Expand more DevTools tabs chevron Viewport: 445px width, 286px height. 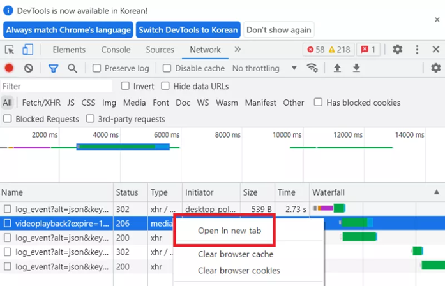238,50
